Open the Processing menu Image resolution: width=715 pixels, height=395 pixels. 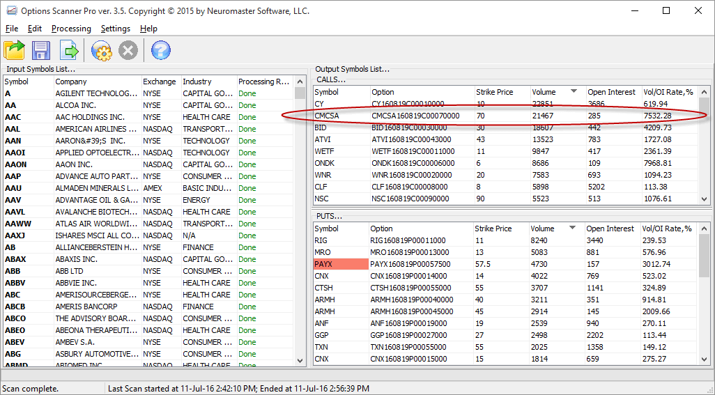[71, 29]
